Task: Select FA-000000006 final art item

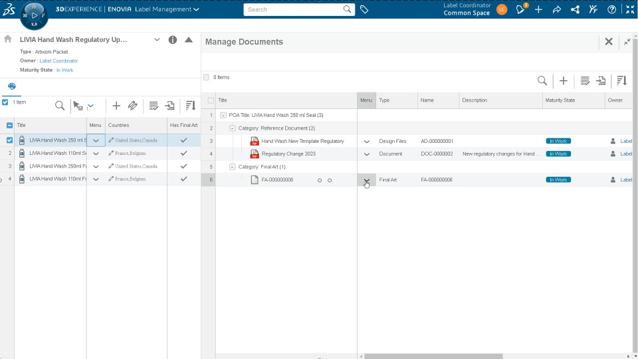Action: coord(277,180)
